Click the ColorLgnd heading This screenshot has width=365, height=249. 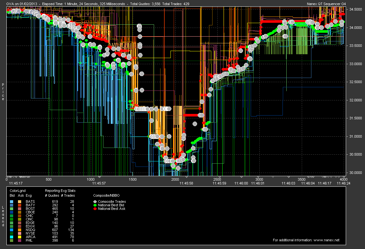point(18,191)
